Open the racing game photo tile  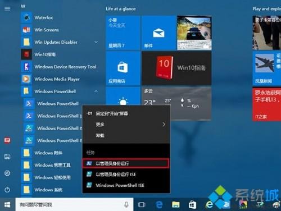pyautogui.click(x=194, y=33)
